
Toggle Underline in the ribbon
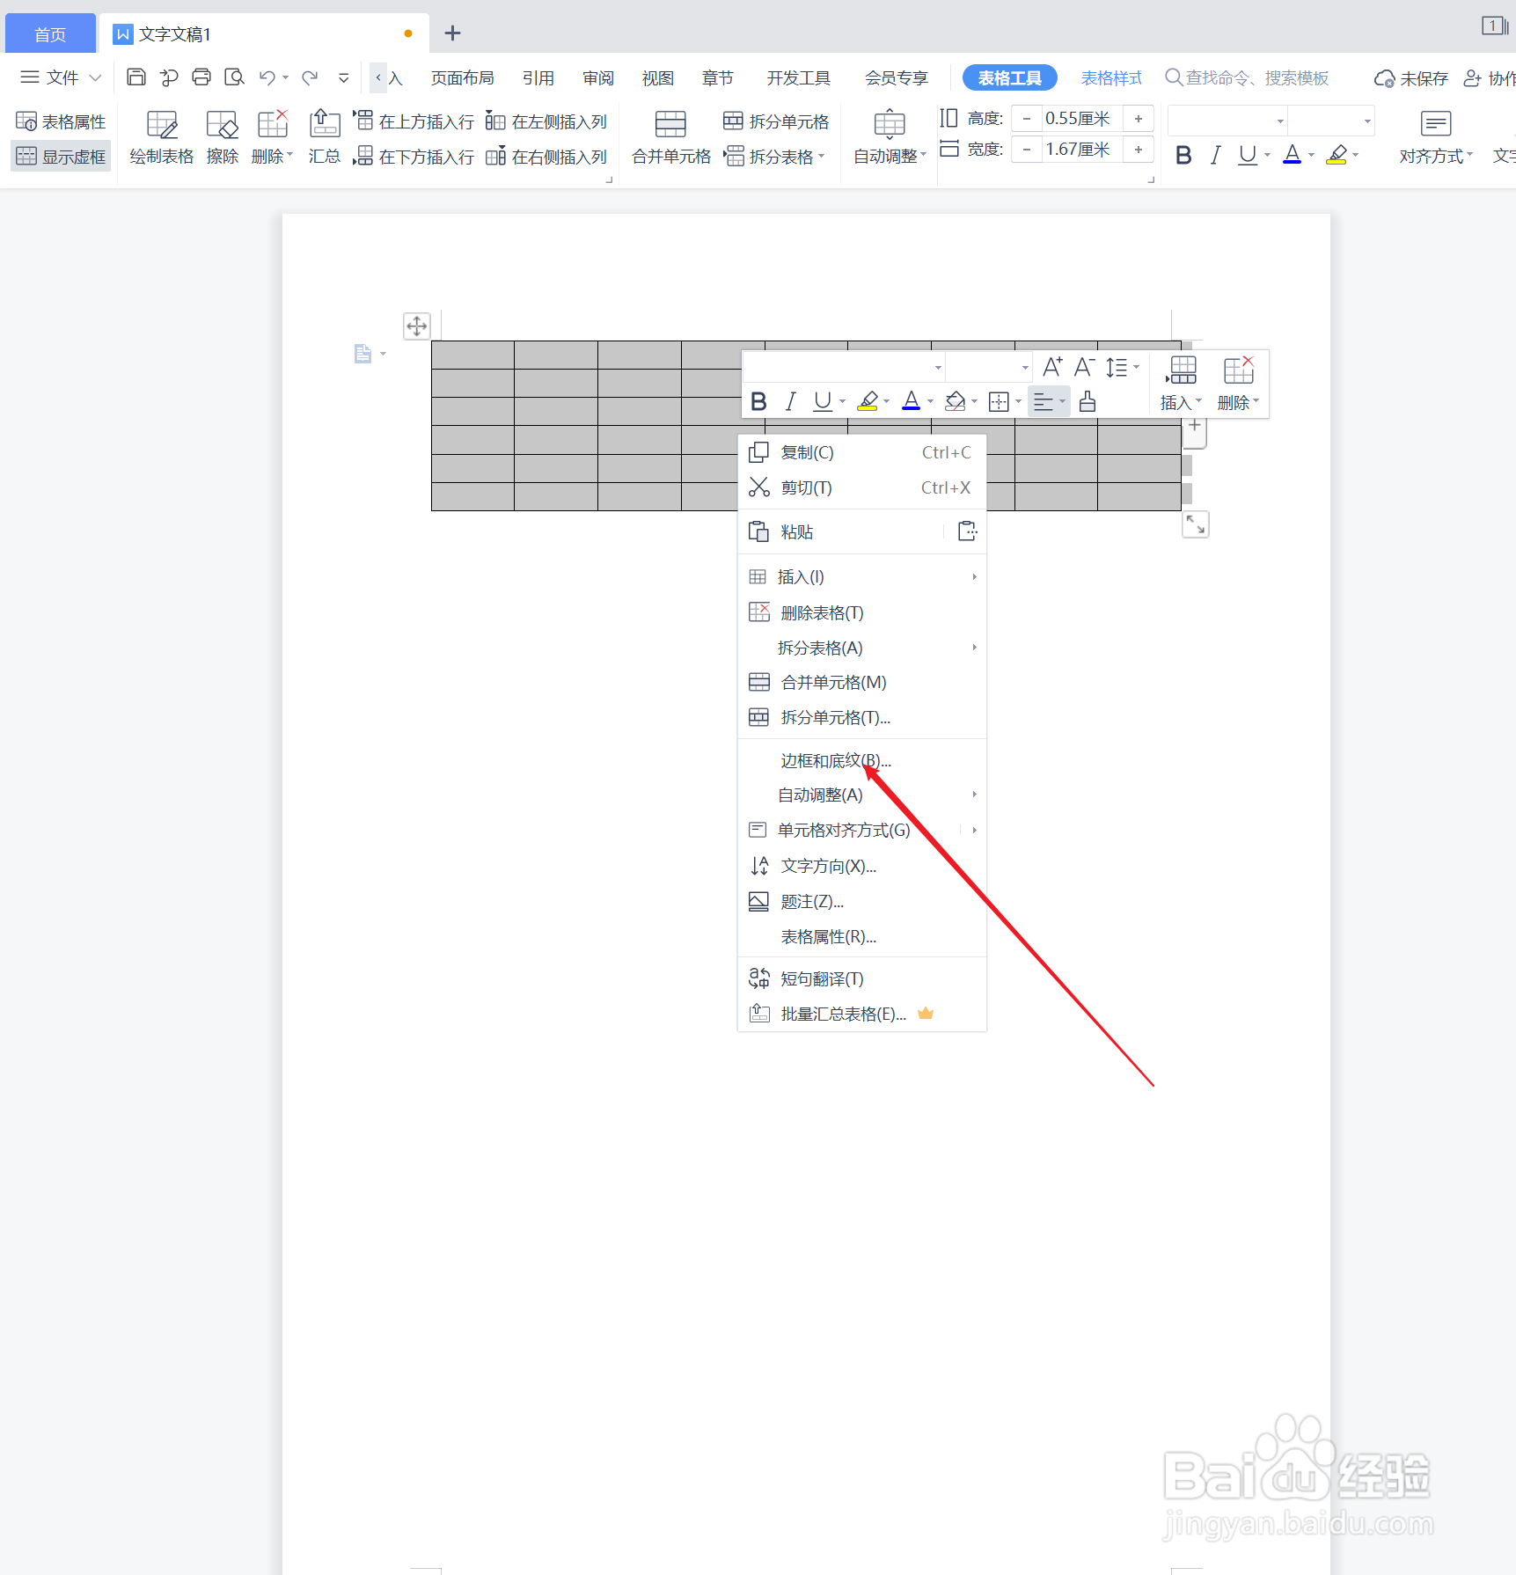pyautogui.click(x=1247, y=156)
